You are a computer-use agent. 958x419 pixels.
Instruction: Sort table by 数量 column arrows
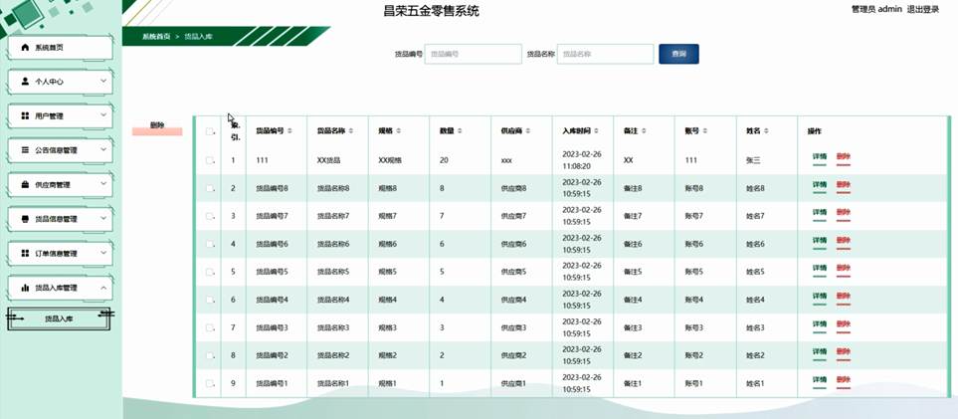click(460, 131)
